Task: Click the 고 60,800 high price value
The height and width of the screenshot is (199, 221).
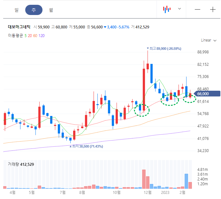Action: pos(59,27)
